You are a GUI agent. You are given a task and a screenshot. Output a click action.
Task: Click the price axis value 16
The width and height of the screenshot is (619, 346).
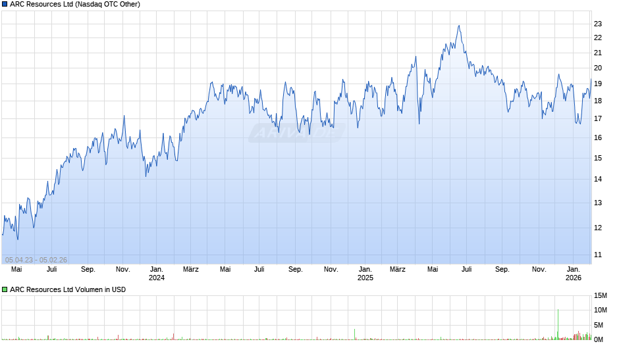(598, 137)
